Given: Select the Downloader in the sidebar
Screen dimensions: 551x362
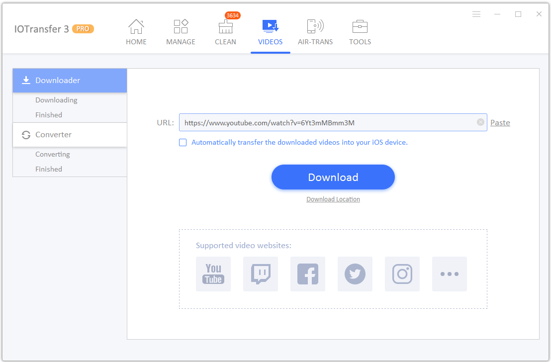Looking at the screenshot, I should (56, 80).
